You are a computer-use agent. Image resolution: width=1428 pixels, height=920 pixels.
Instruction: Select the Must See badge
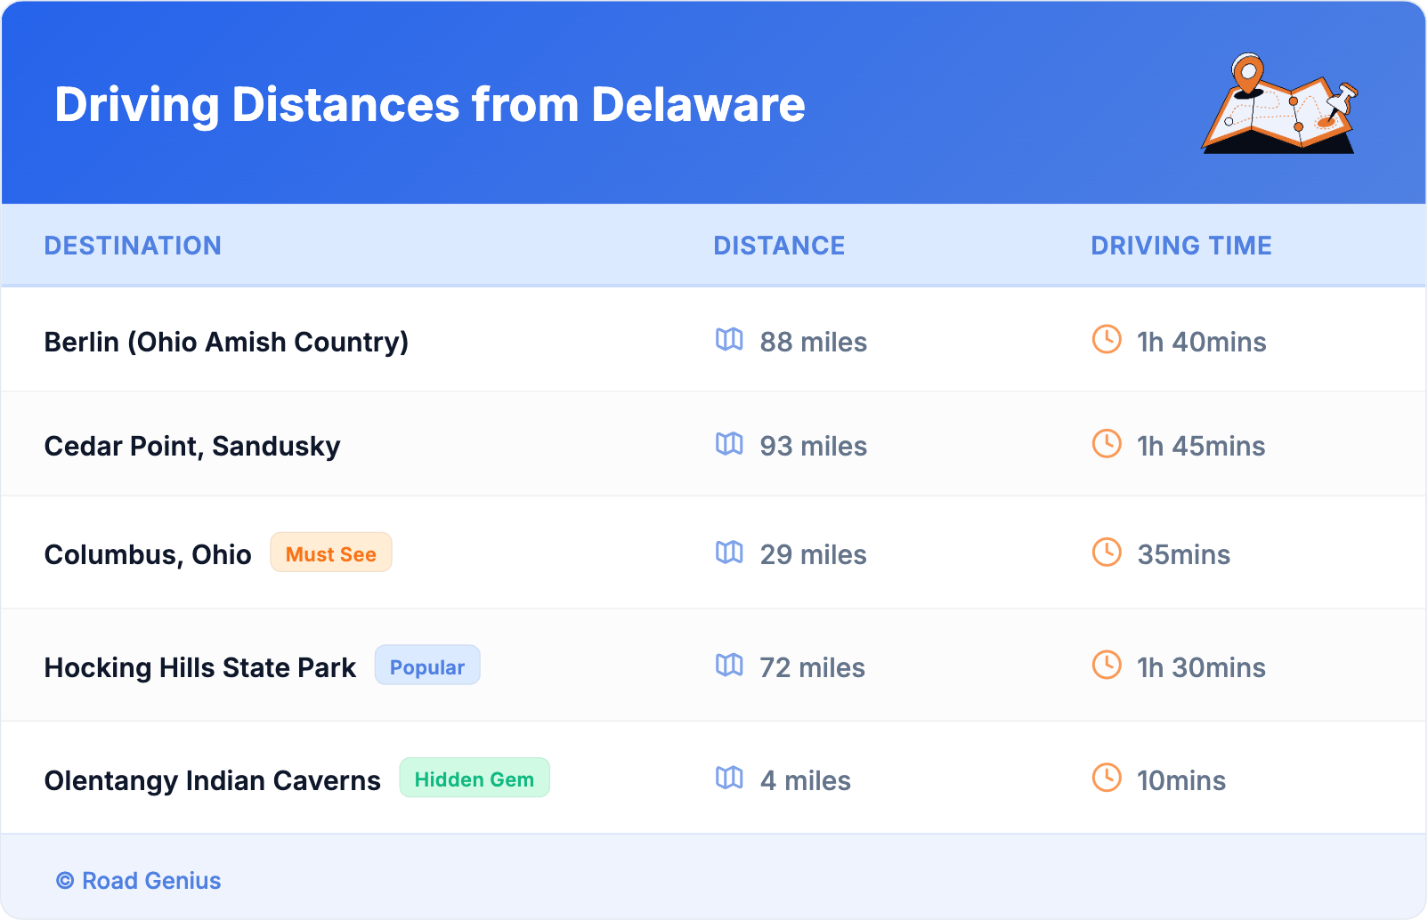pyautogui.click(x=331, y=553)
